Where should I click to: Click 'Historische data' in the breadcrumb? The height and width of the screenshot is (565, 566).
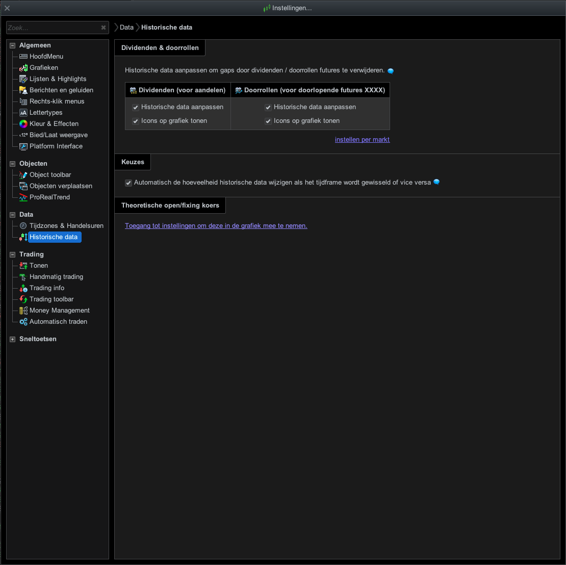167,28
